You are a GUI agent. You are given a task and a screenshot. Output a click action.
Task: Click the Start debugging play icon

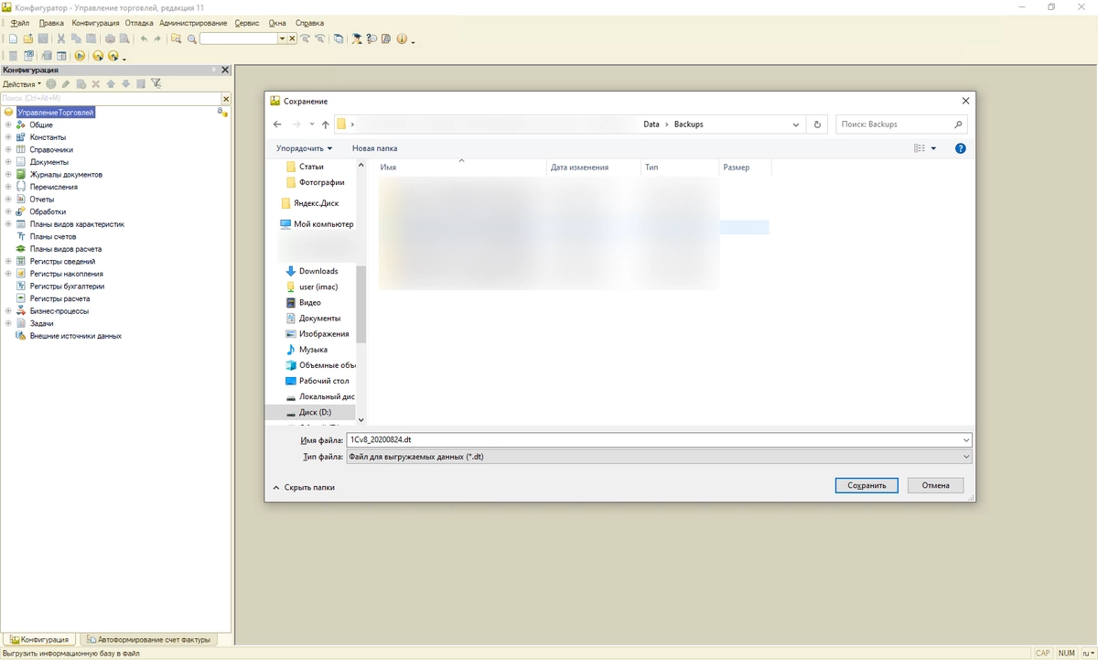[x=80, y=56]
